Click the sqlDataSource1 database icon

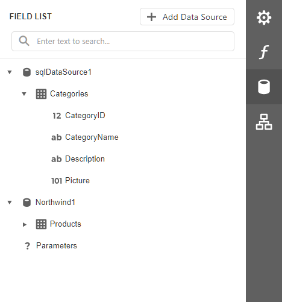pyautogui.click(x=27, y=72)
